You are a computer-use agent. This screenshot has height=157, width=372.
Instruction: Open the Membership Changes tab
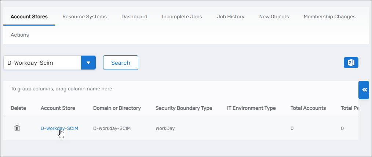(x=329, y=16)
